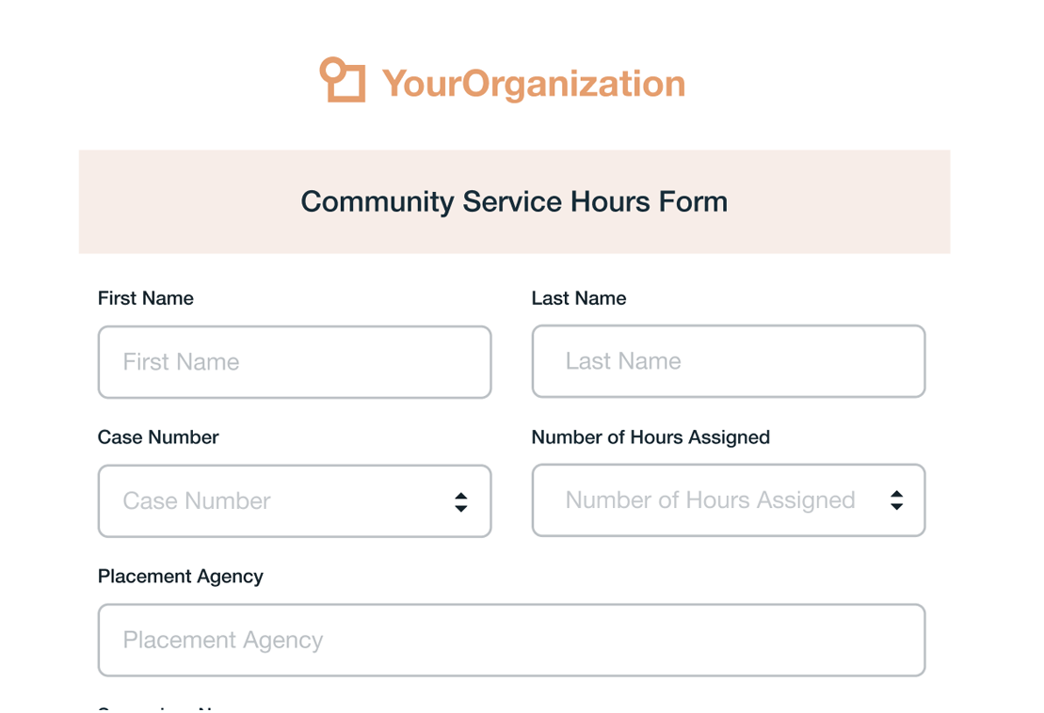
Task: Click the YourOrganization brand name text
Action: coord(534,85)
